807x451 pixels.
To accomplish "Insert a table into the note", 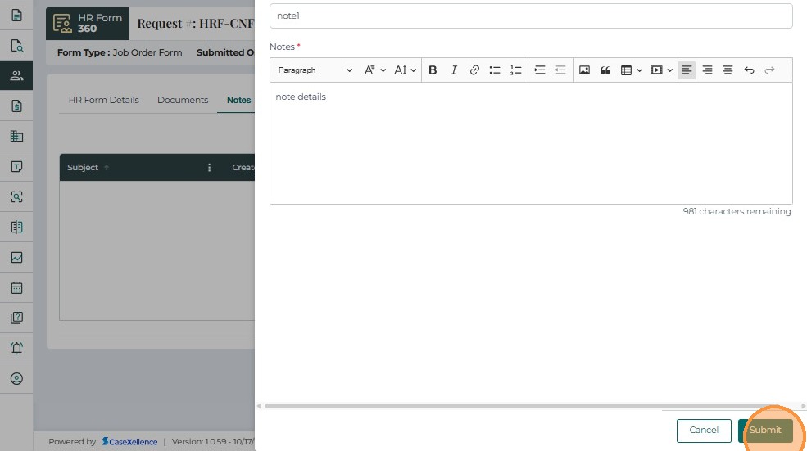I will (x=627, y=70).
